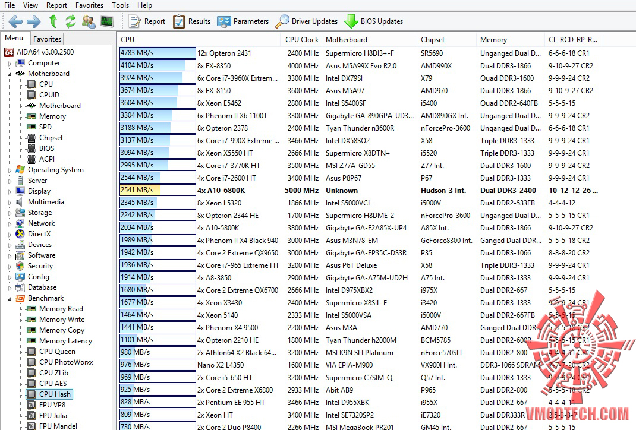Switch to the Favorites tab
The image size is (636, 430).
click(x=47, y=39)
